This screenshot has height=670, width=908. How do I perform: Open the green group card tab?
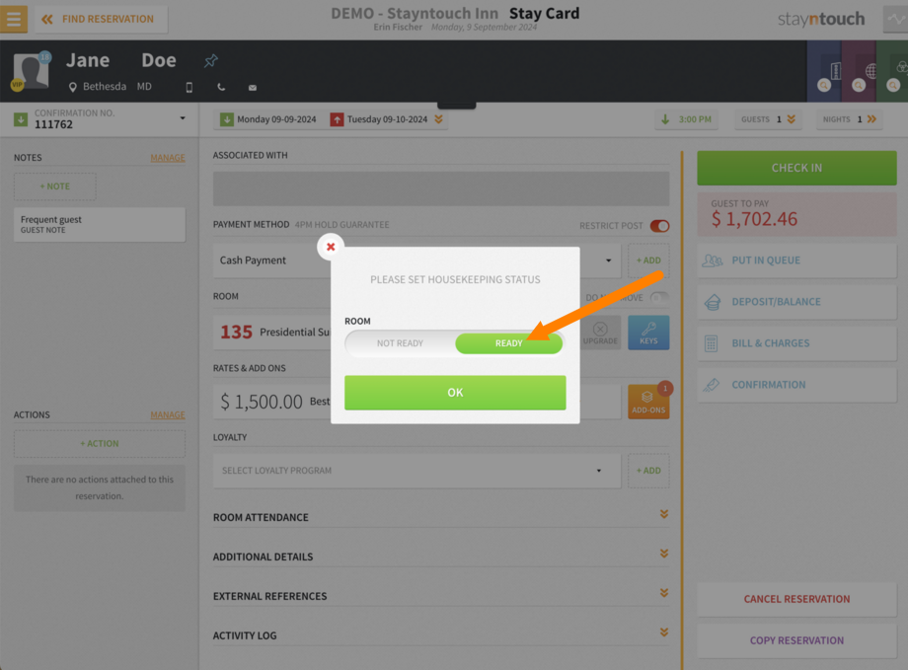892,71
